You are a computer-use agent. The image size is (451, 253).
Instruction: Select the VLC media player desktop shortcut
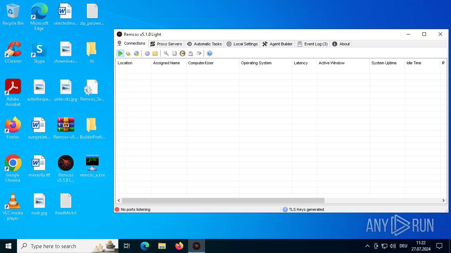(x=13, y=206)
